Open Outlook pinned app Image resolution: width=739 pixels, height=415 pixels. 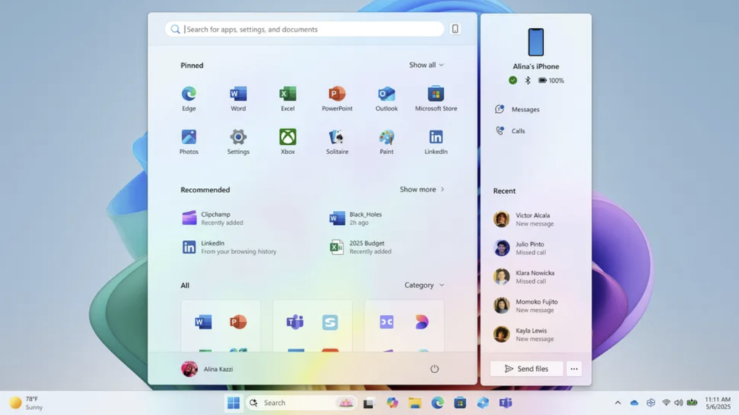click(x=387, y=99)
